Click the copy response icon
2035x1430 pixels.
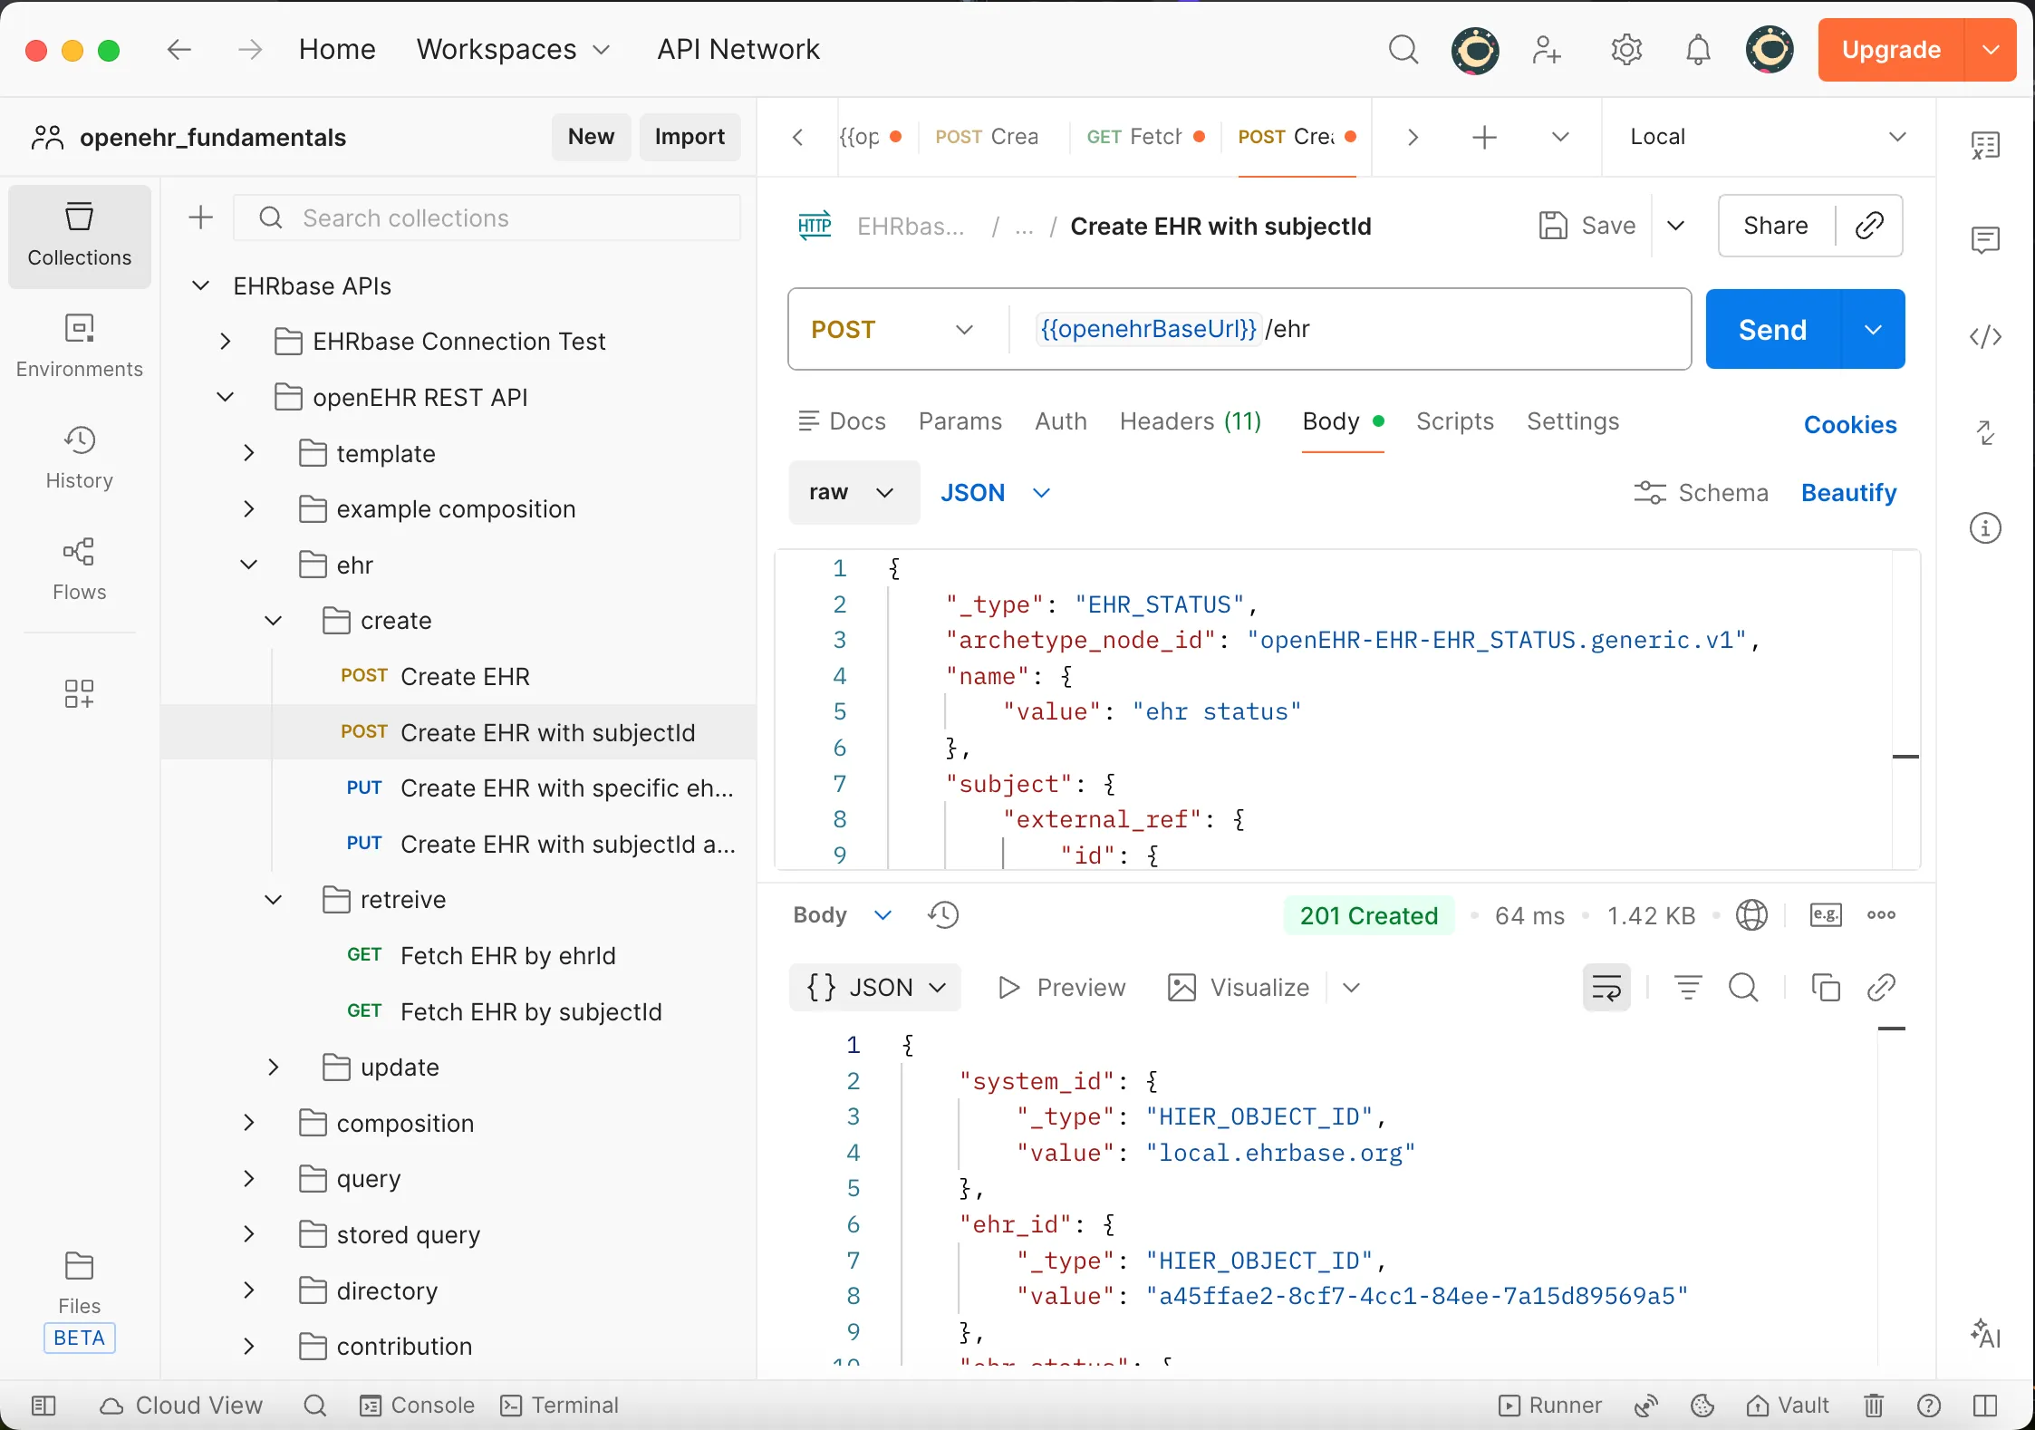[1825, 987]
